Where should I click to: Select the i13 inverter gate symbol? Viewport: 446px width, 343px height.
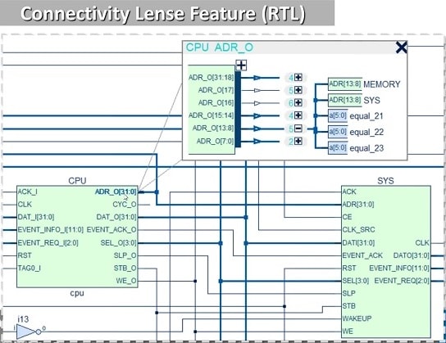[26, 332]
